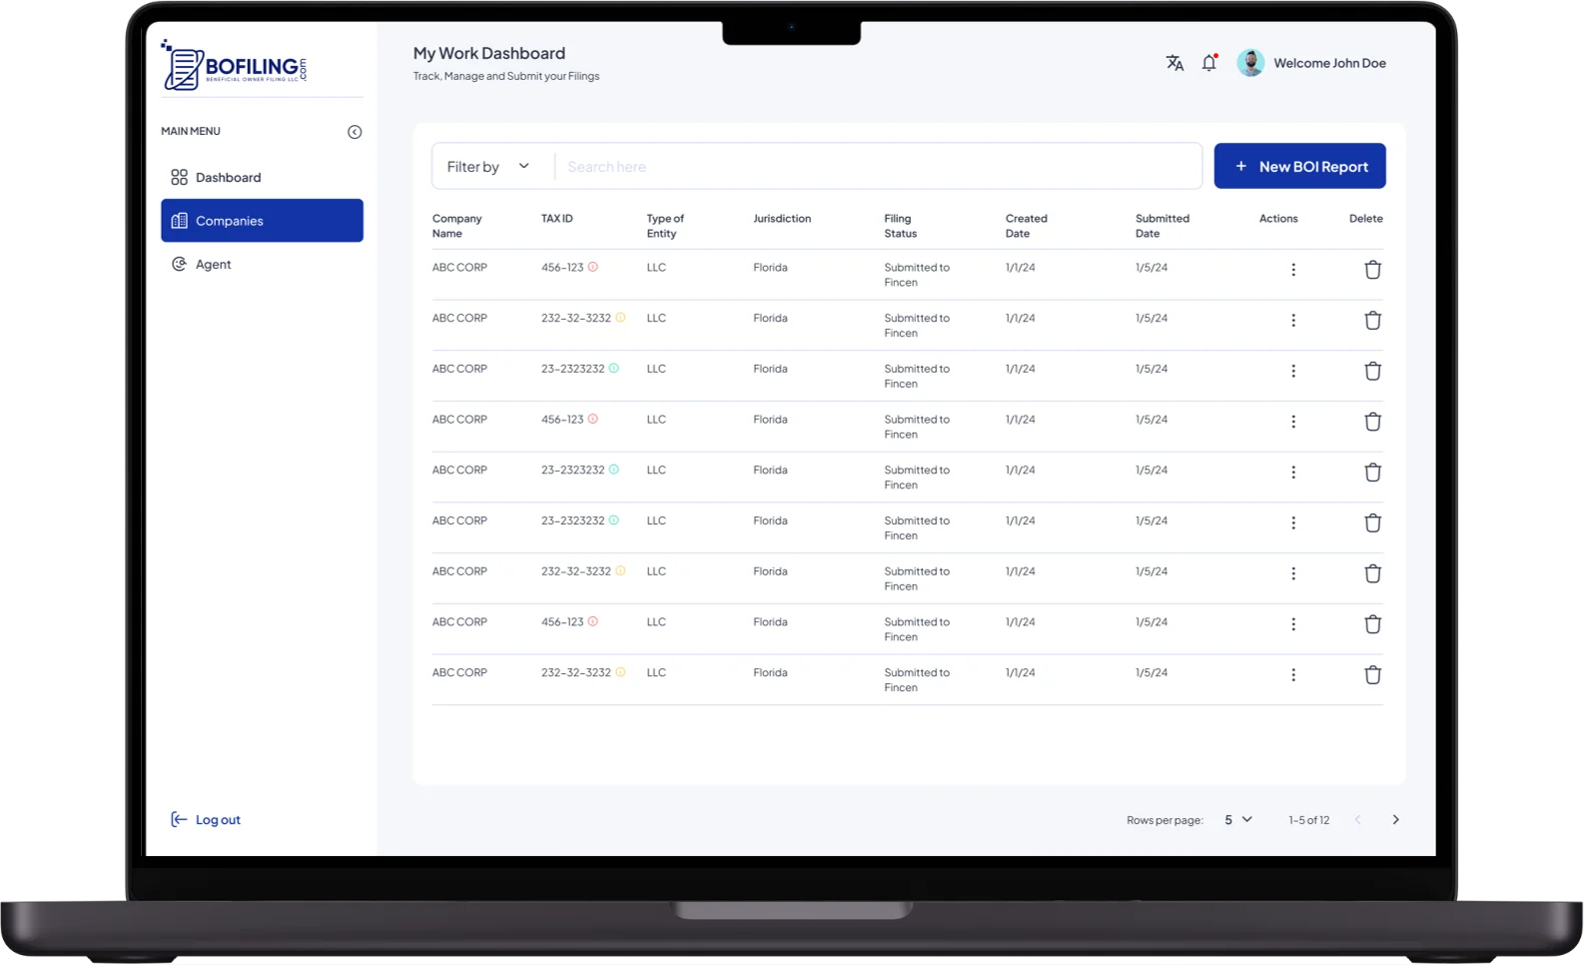Delete the first row's ABC CORP entry
Viewport: 1584px width, 965px height.
pos(1373,270)
